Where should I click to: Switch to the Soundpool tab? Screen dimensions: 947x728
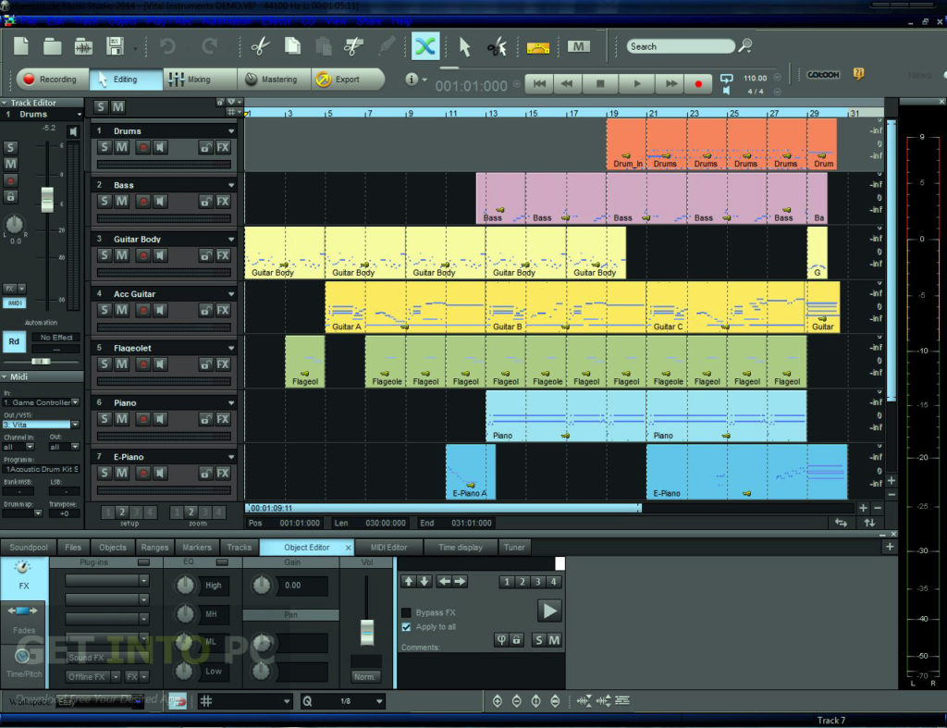tap(29, 548)
